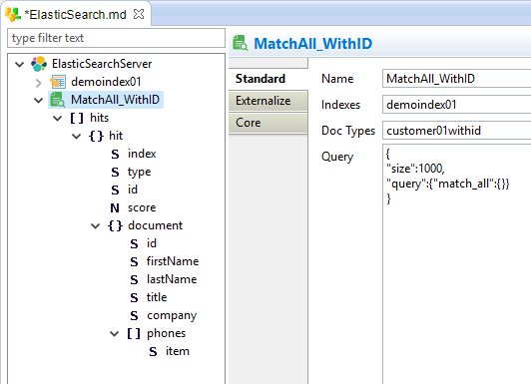Click the match_all line in query
The image size is (531, 384).
pyautogui.click(x=448, y=184)
